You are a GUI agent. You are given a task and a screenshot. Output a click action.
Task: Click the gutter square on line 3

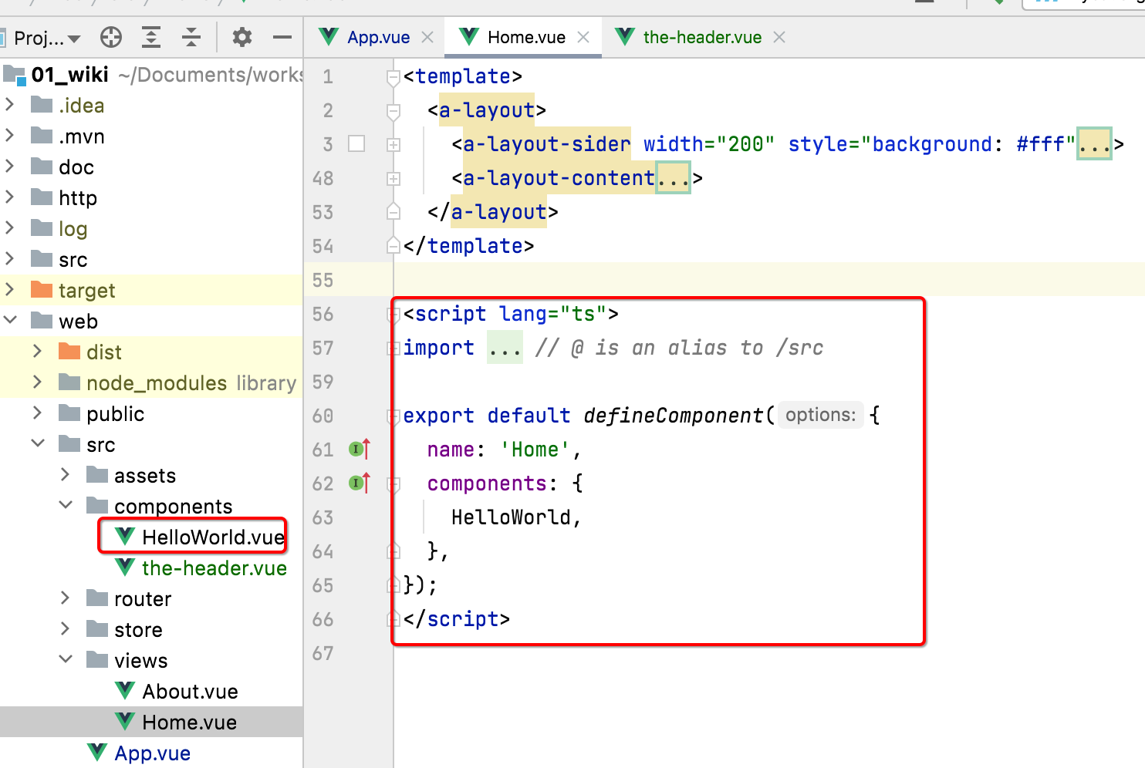pyautogui.click(x=356, y=143)
